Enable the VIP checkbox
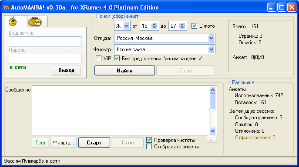299x167 pixels. 98,58
